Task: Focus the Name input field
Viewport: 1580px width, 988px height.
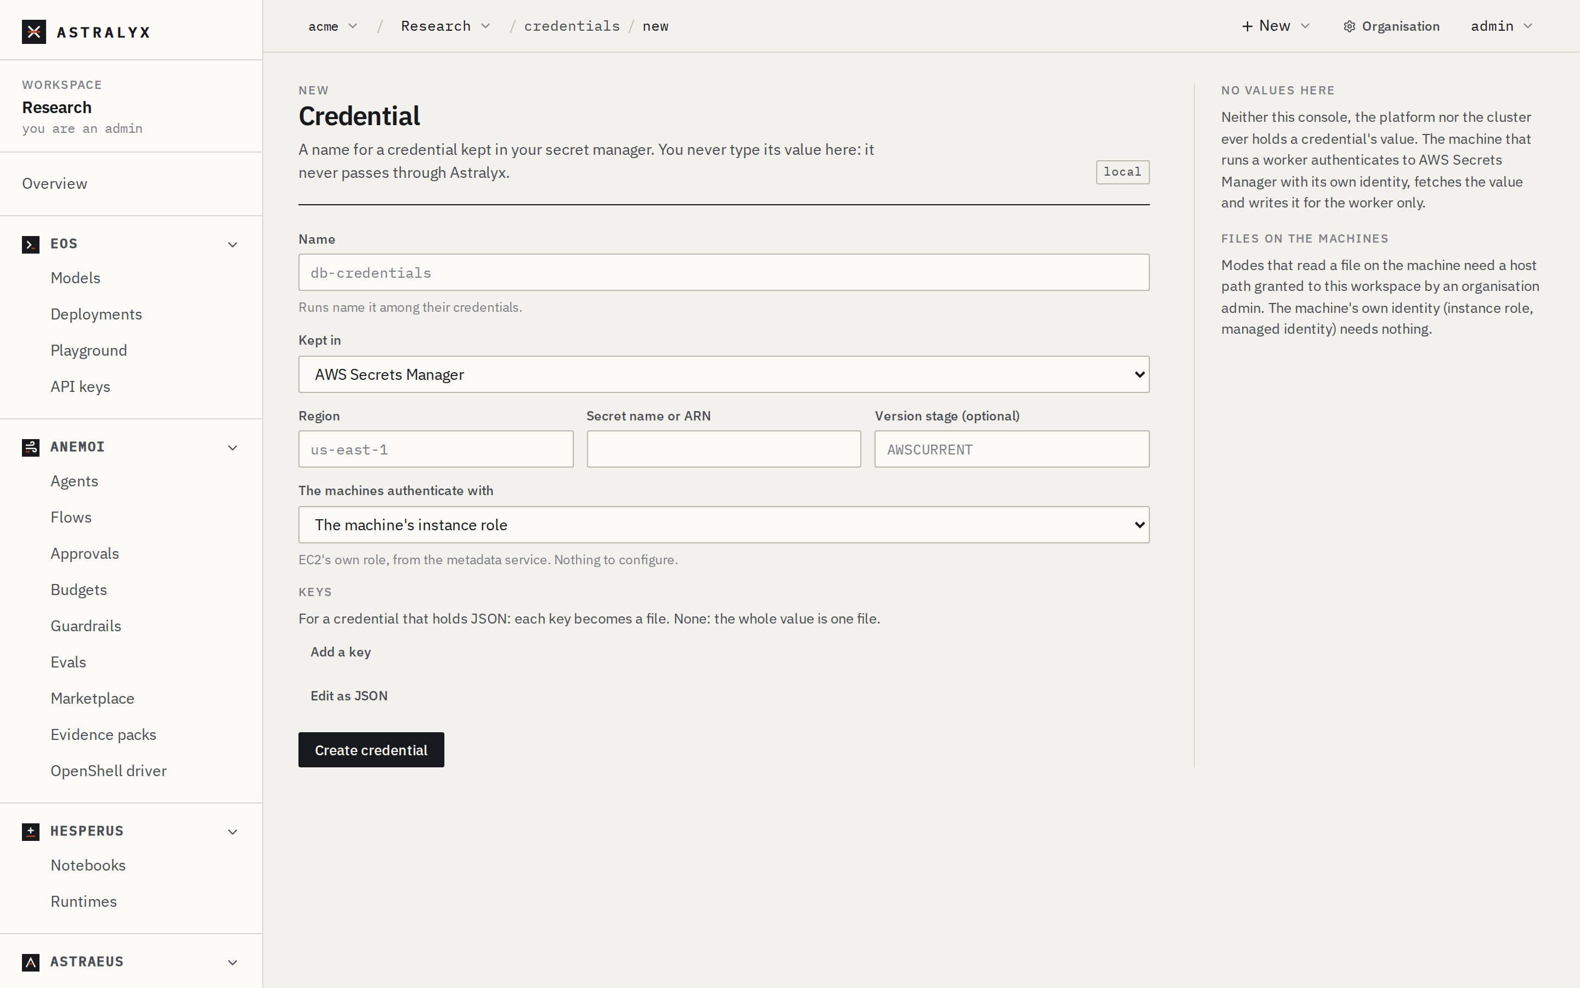Action: (724, 272)
